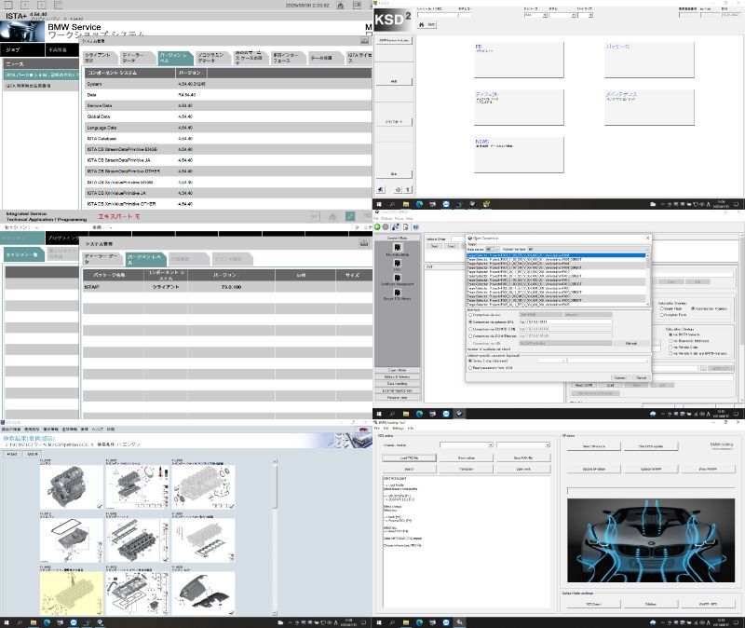Click Cancel in the Open Connection dialog

click(x=641, y=377)
